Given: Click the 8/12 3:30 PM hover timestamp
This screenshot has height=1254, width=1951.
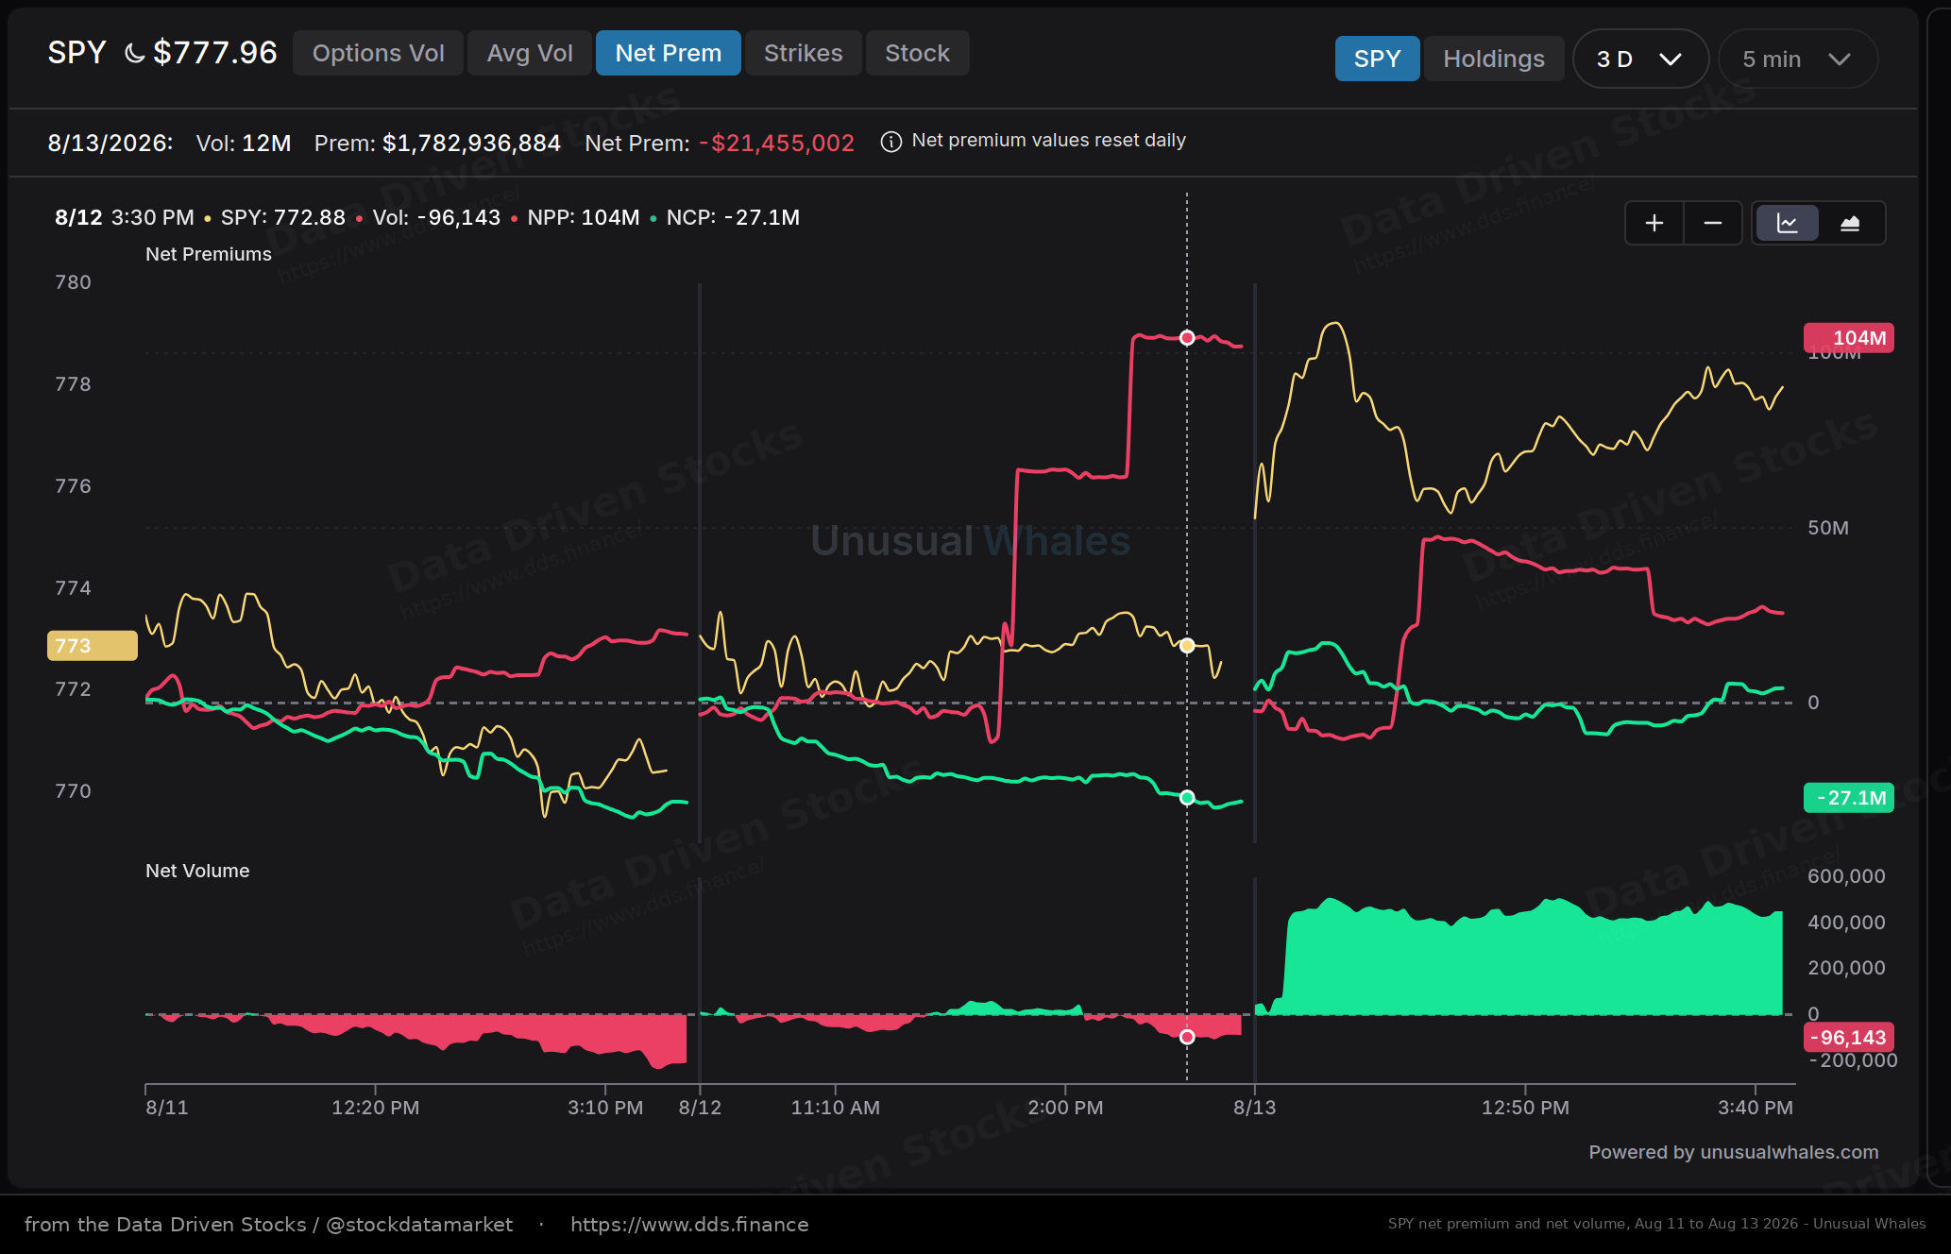Looking at the screenshot, I should [x=125, y=217].
